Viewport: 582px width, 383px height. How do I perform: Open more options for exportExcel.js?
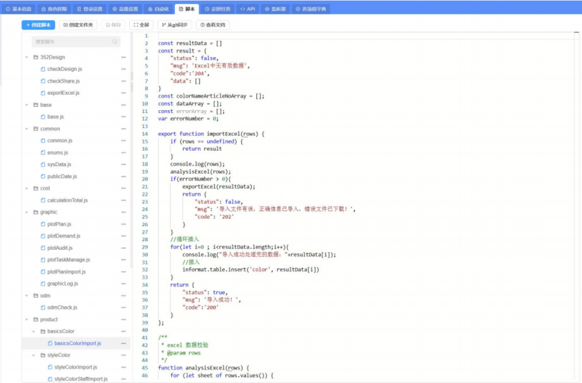[x=124, y=93]
